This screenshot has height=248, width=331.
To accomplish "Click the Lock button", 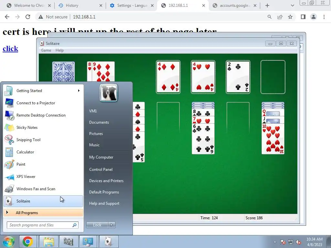I will 97,225.
